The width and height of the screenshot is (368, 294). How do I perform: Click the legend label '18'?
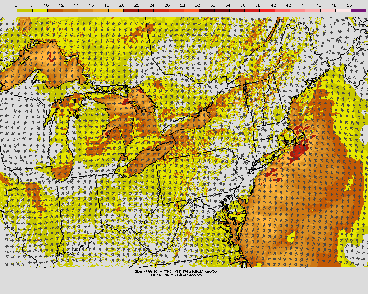(x=106, y=5)
